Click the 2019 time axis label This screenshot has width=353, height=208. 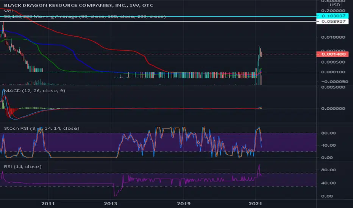pos(183,203)
